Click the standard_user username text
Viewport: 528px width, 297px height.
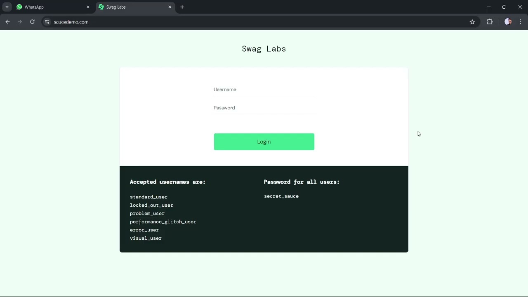pyautogui.click(x=148, y=197)
